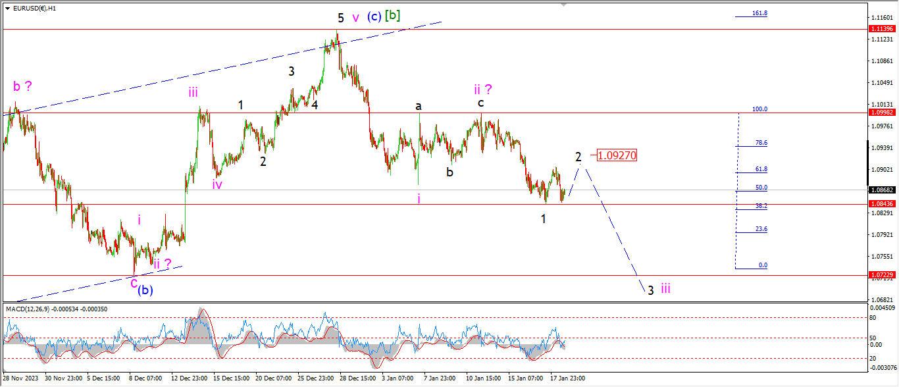Select the red 1.09270 price label box
The width and height of the screenshot is (899, 387).
(x=617, y=155)
